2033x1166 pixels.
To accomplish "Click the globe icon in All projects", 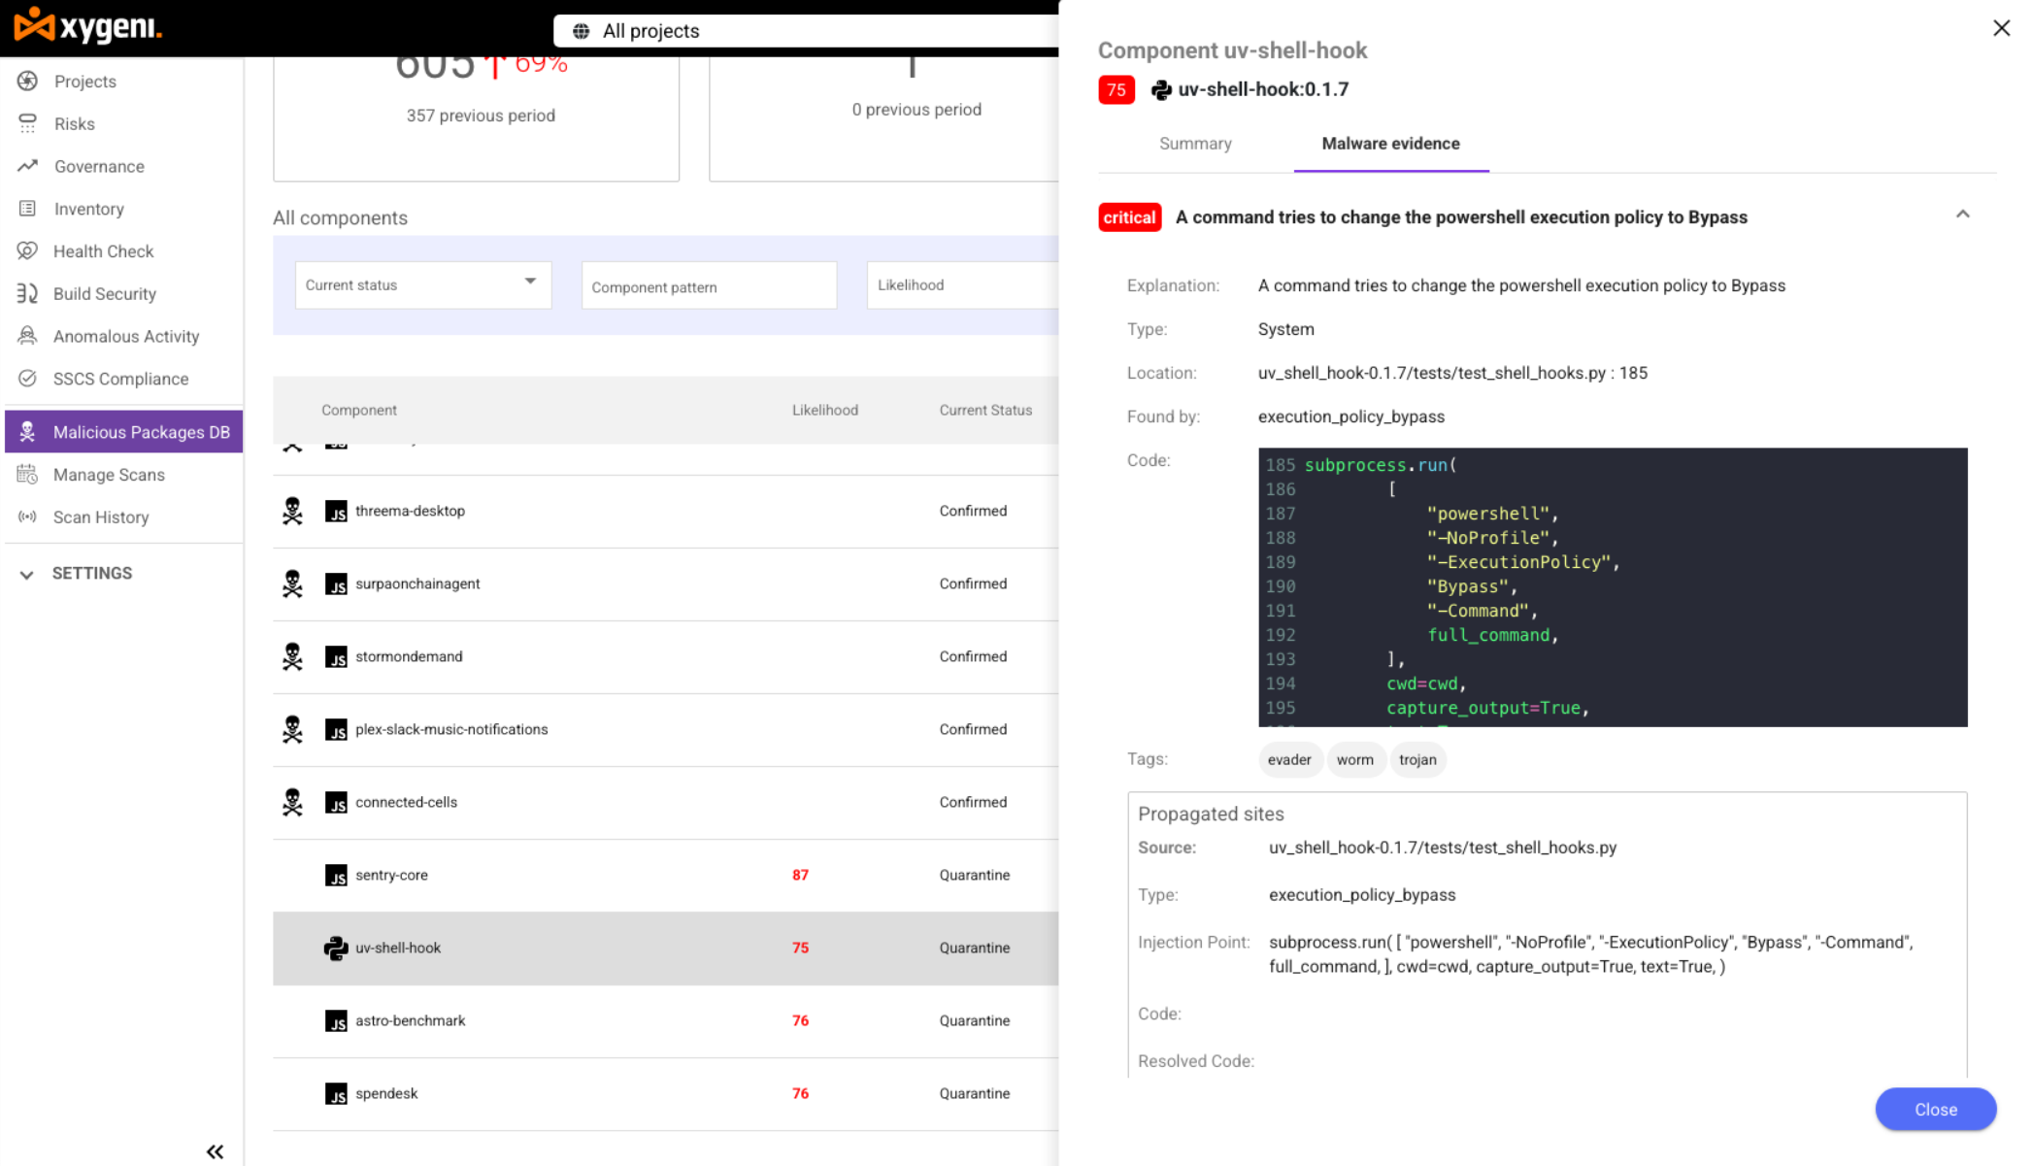I will [x=581, y=31].
